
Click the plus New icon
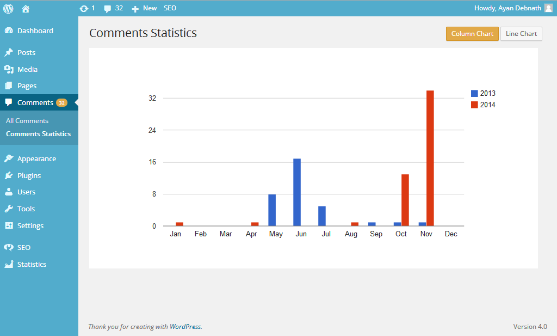point(135,9)
